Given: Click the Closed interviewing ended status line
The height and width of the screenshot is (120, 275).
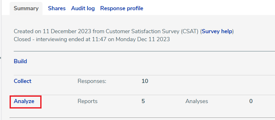Looking at the screenshot, I should click(92, 39).
